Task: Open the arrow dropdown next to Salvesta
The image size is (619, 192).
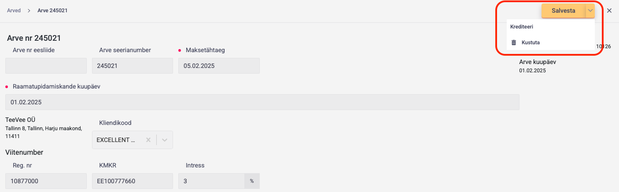Action: pos(590,11)
